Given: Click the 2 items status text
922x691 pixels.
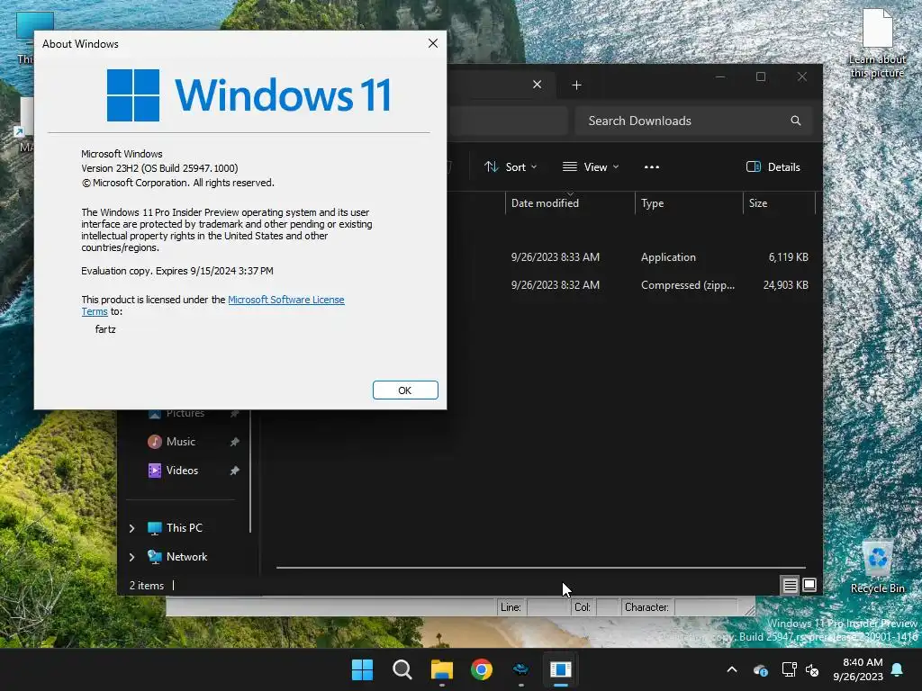Looking at the screenshot, I should coord(147,586).
